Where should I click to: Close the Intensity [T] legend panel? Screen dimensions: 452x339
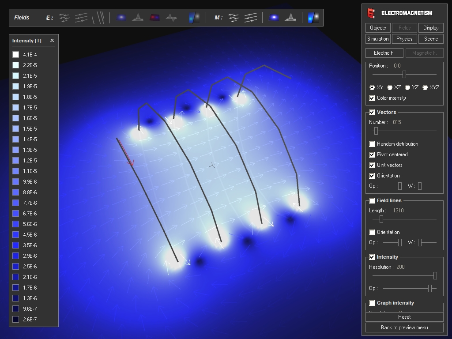click(x=52, y=41)
